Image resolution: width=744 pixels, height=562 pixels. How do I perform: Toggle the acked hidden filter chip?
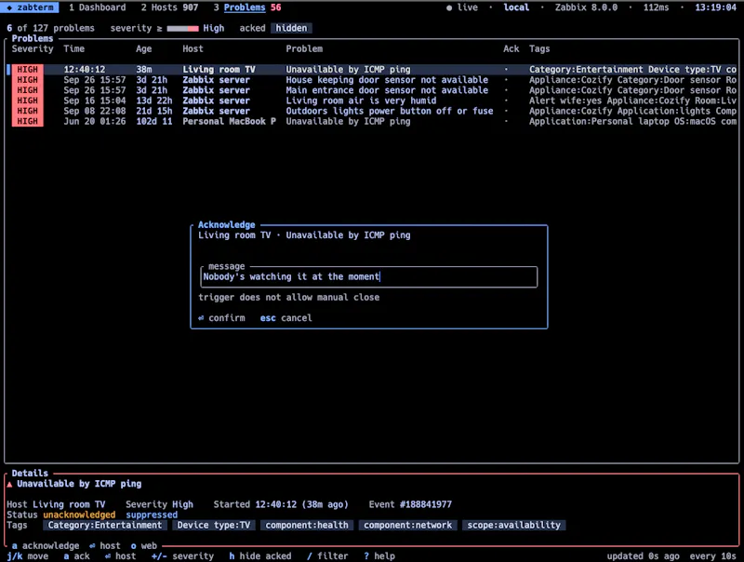click(x=291, y=28)
